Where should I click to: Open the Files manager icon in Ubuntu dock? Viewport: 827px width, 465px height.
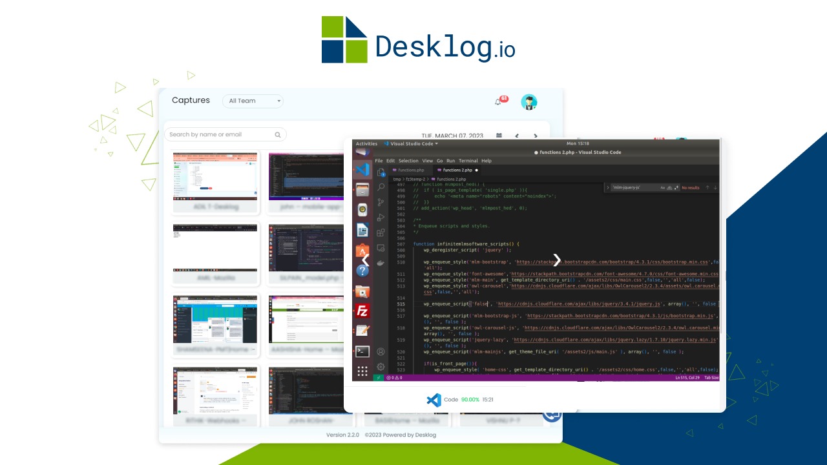pos(362,190)
